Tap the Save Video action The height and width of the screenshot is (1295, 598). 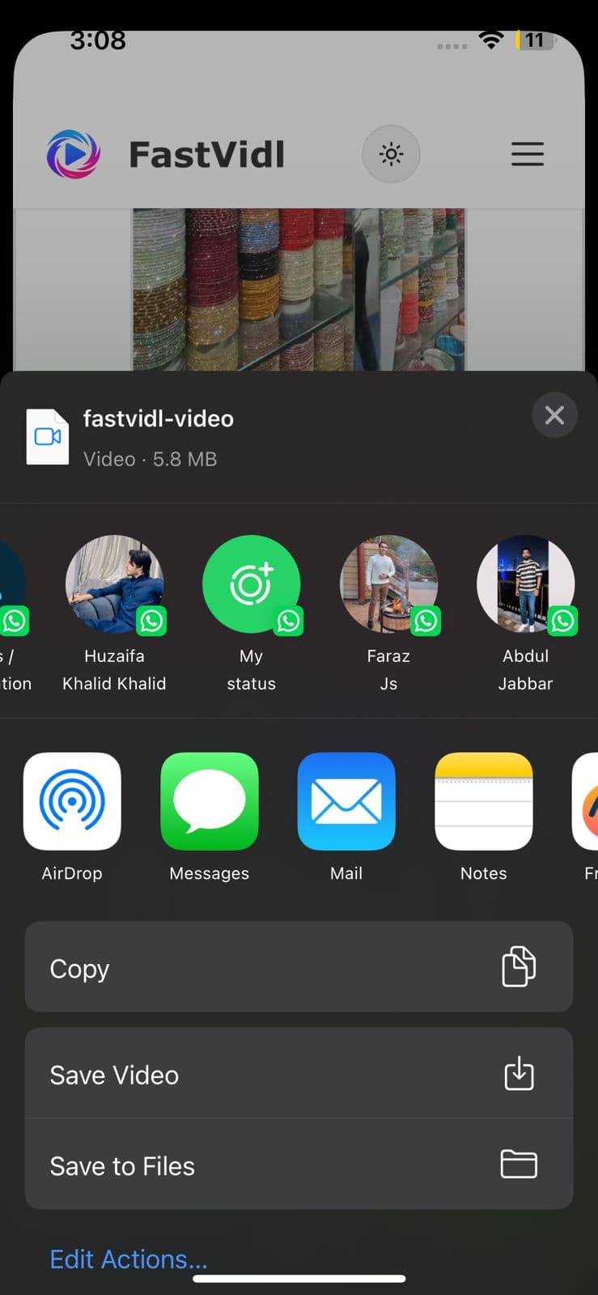tap(299, 1074)
